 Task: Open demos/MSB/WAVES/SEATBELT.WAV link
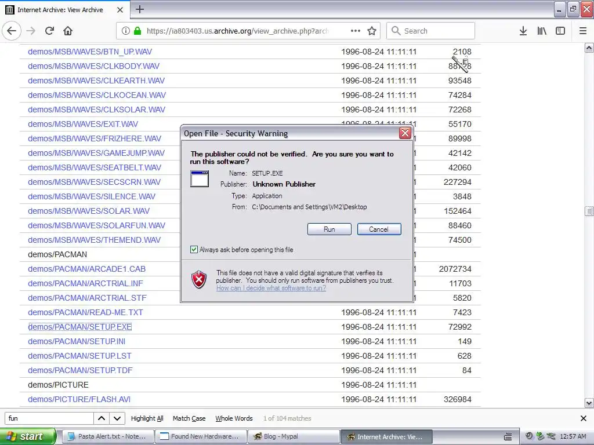pyautogui.click(x=95, y=167)
